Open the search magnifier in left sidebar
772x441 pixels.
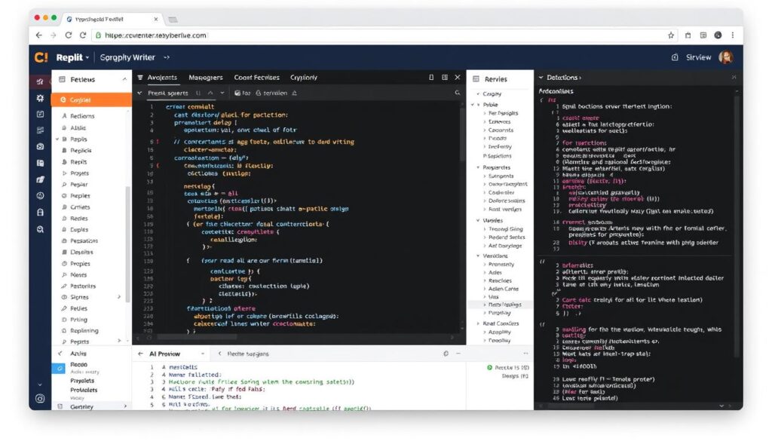41,229
